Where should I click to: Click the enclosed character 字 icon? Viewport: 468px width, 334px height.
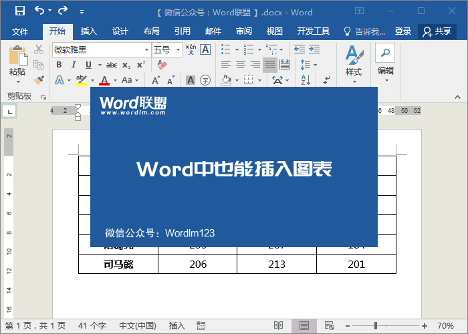click(205, 80)
